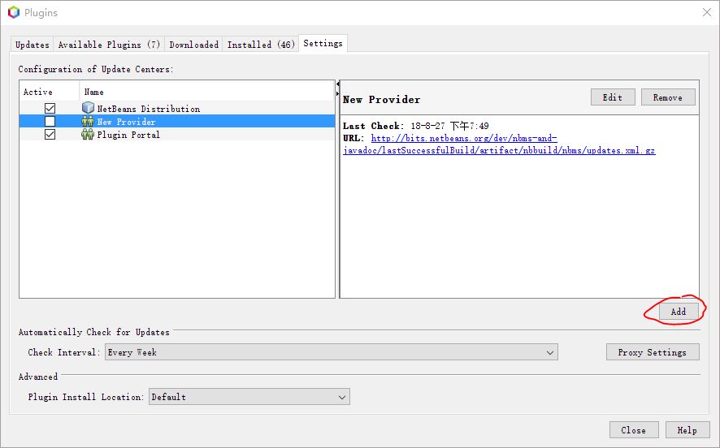Enable the New Provider checkbox
The width and height of the screenshot is (720, 448).
[50, 121]
